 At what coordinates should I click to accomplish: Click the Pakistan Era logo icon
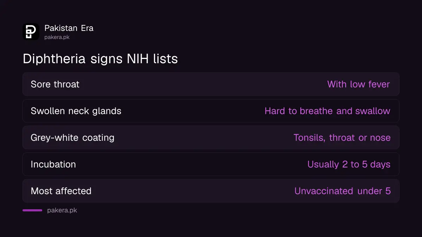[x=31, y=32]
